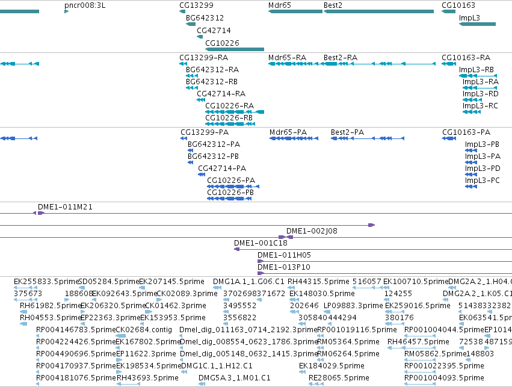Select the pncr008:3L gene feature

pyautogui.click(x=67, y=11)
